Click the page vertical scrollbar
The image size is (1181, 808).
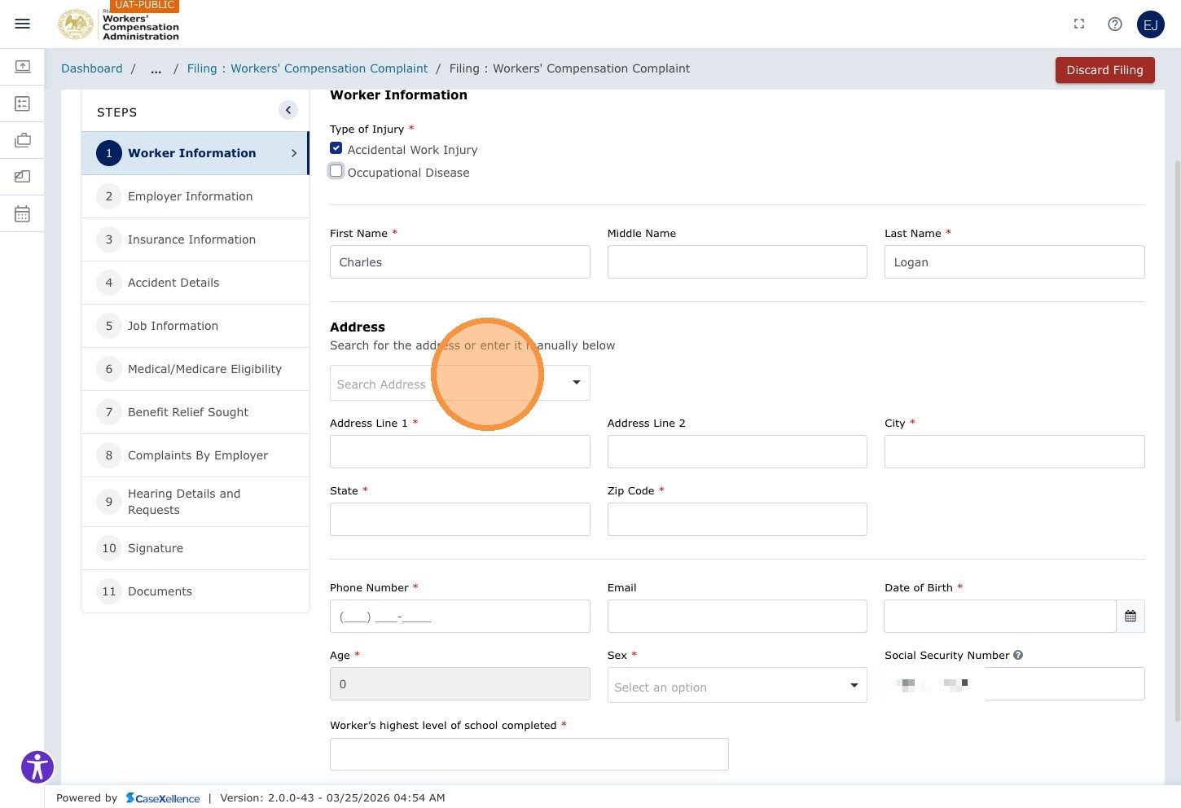[1177, 440]
